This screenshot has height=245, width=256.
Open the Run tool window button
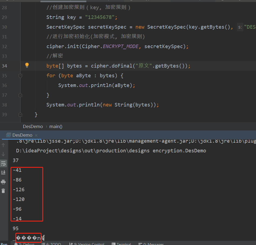pyautogui.click(x=4, y=244)
